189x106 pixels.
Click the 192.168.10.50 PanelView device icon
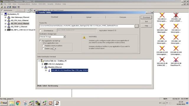[176, 59]
